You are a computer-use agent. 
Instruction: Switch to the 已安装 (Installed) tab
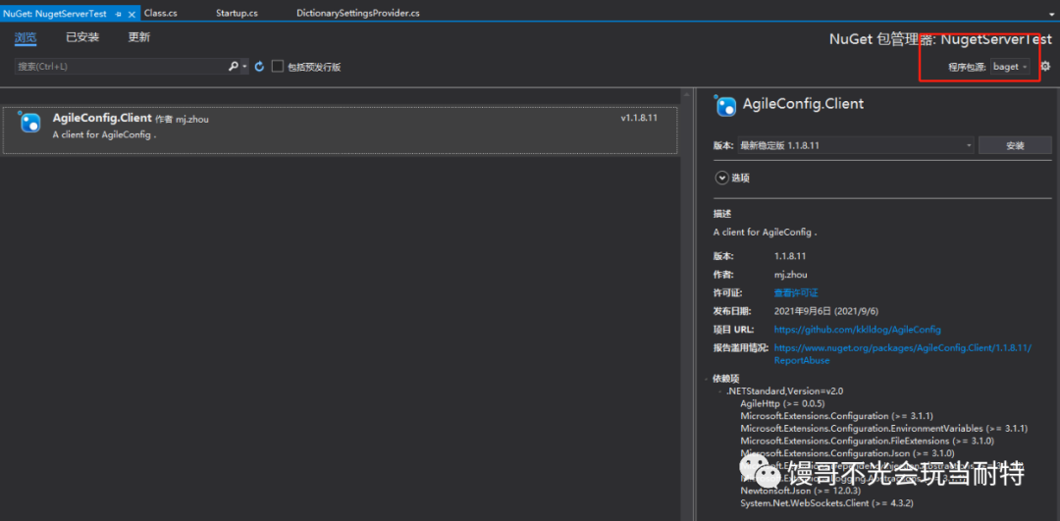82,38
